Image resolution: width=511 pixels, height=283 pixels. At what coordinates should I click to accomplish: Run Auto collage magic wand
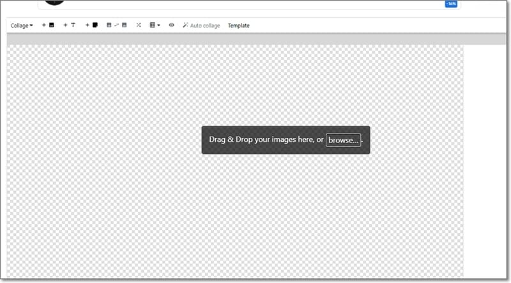click(201, 26)
